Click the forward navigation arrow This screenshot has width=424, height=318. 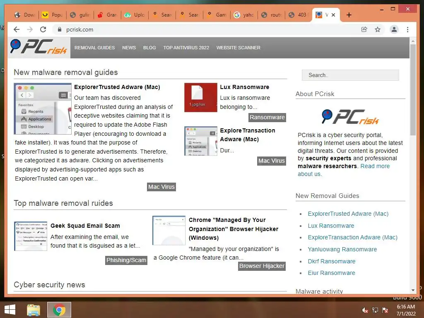(30, 29)
